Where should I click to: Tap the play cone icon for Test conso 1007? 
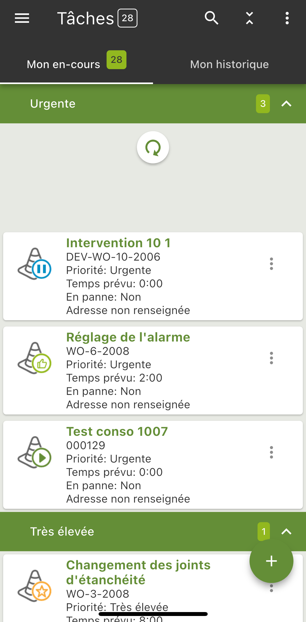pos(34,452)
